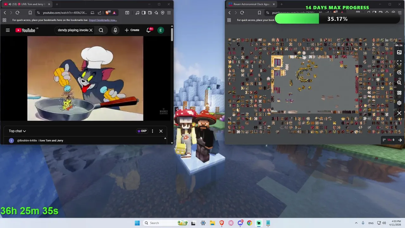Open chat three-dot options menu

point(153,131)
